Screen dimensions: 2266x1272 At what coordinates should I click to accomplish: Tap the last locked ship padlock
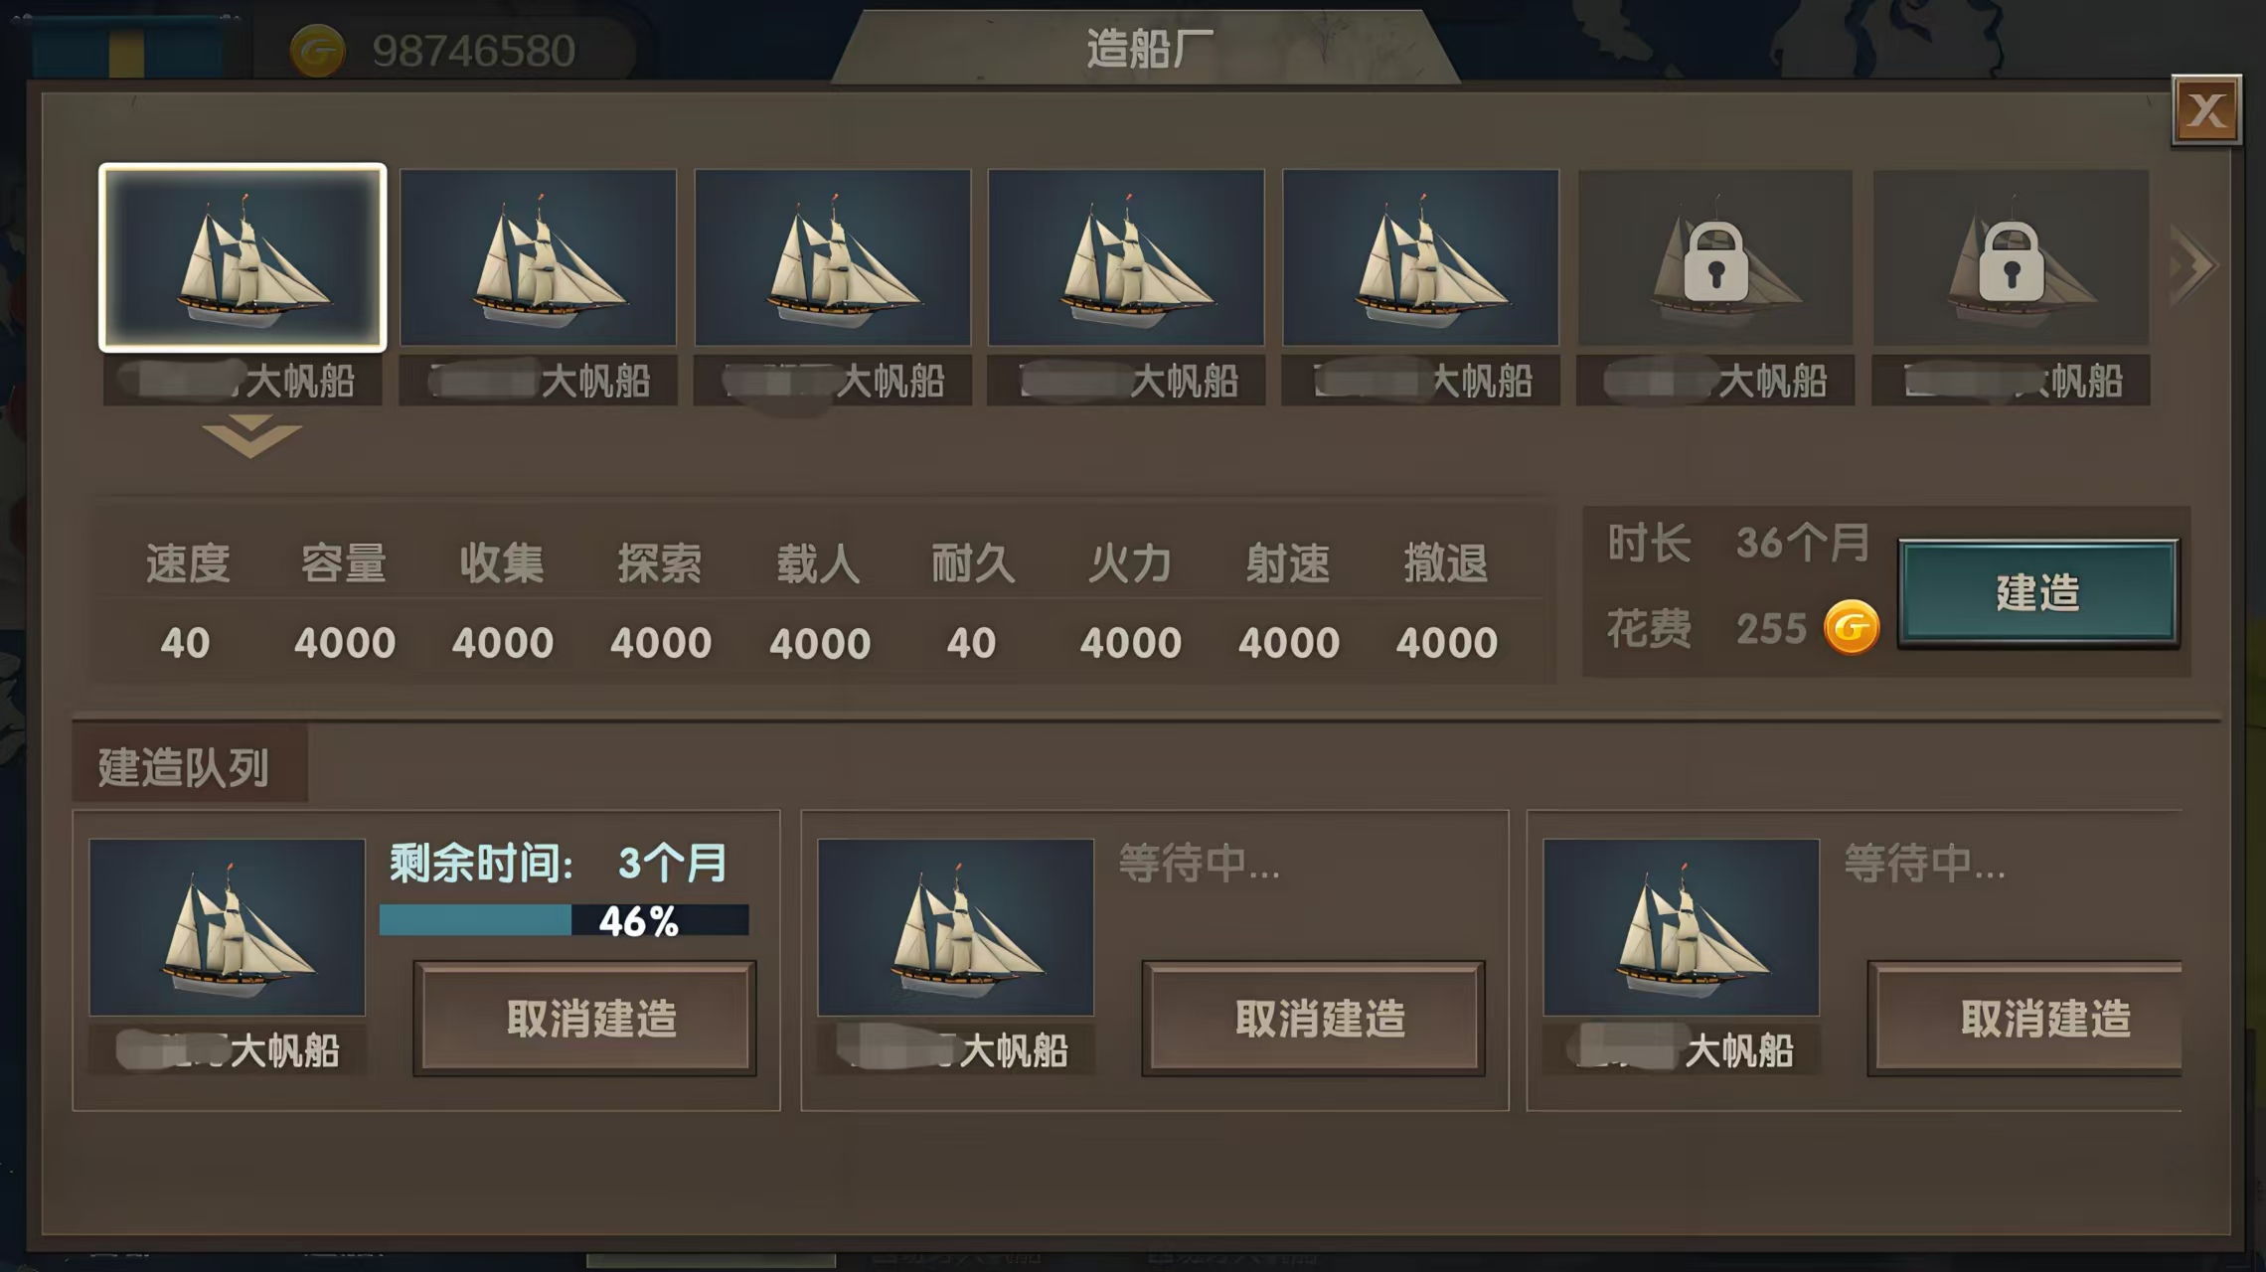(x=2011, y=262)
